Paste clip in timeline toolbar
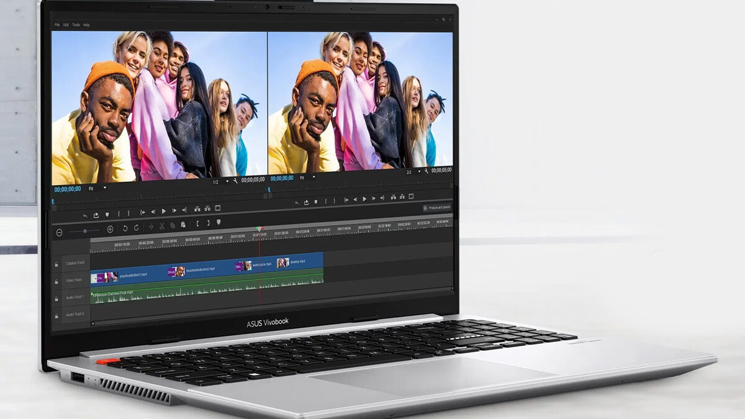This screenshot has width=745, height=419. [x=183, y=225]
